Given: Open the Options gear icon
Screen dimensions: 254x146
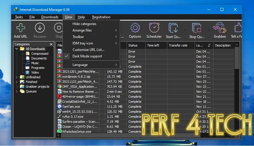Looking at the screenshot, I should click(135, 28).
